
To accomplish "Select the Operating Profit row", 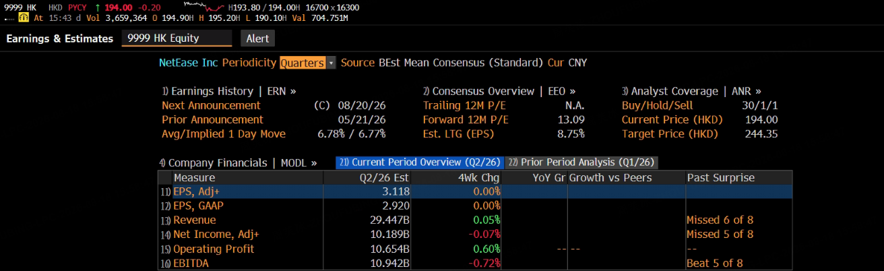I will [475, 249].
